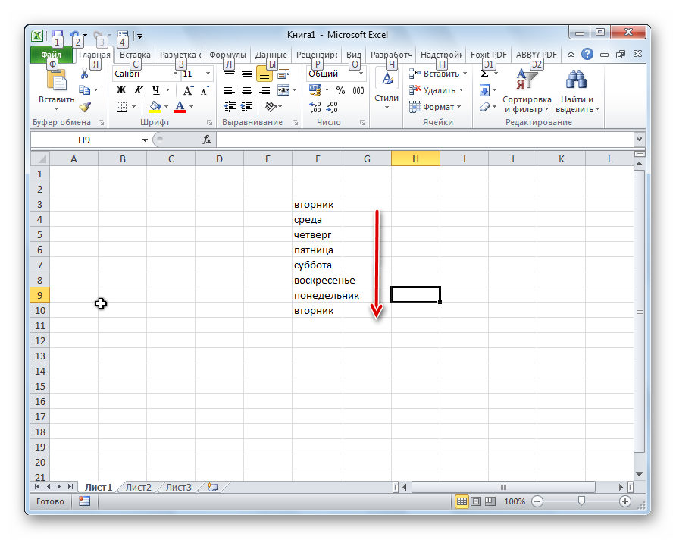Switch to the Лист2 sheet tab
This screenshot has width=676, height=540.
click(x=138, y=487)
